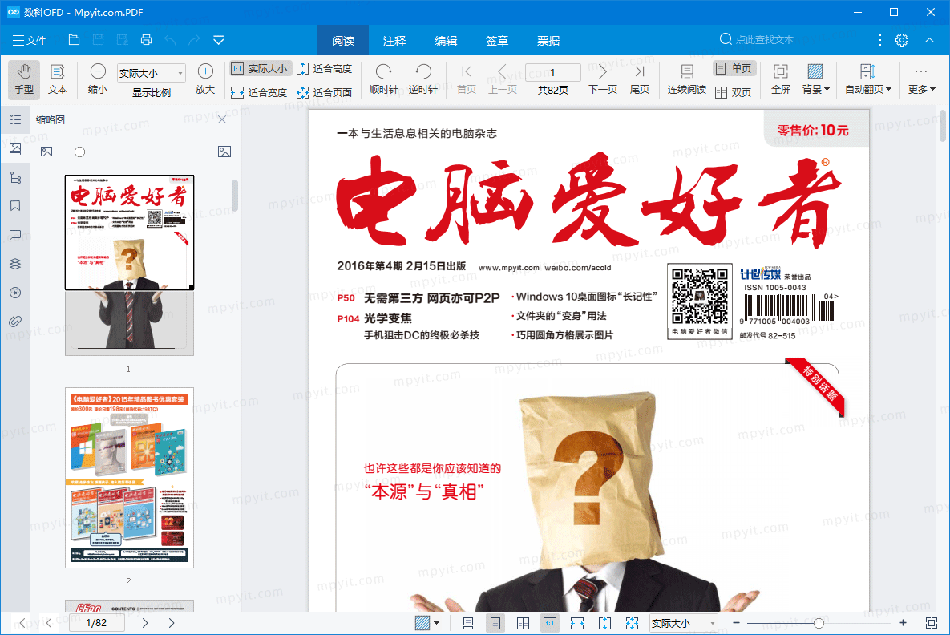Click the print icon in title toolbar
The width and height of the screenshot is (950, 635).
click(x=146, y=40)
